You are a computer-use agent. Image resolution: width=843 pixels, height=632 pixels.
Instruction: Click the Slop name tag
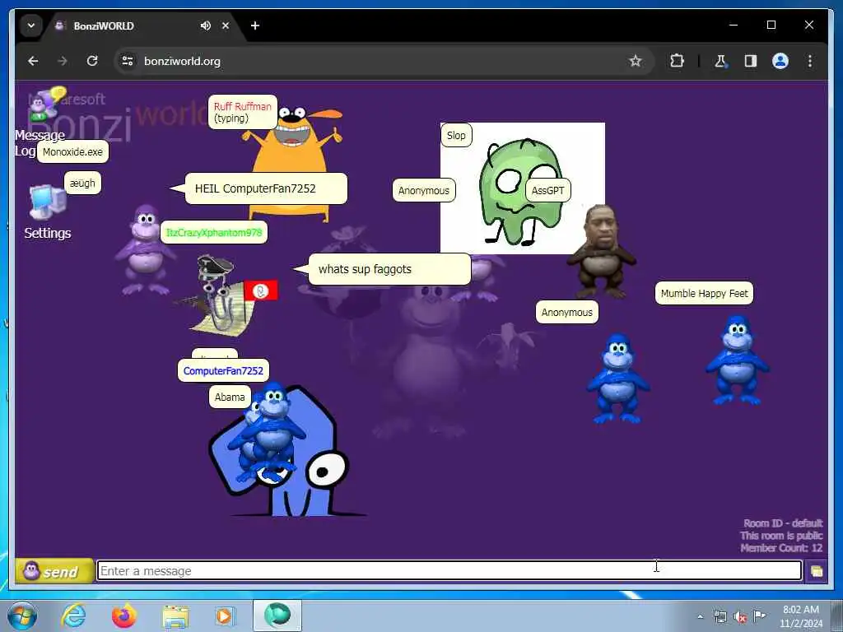click(x=456, y=136)
